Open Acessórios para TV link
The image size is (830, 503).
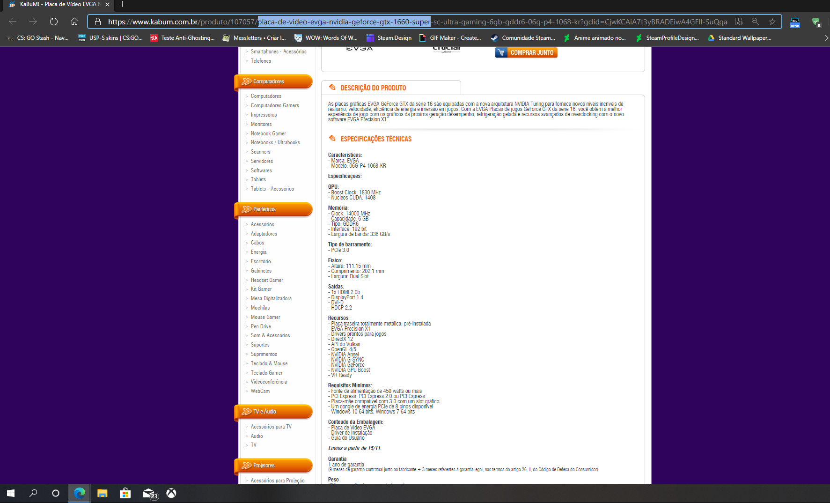click(x=271, y=427)
